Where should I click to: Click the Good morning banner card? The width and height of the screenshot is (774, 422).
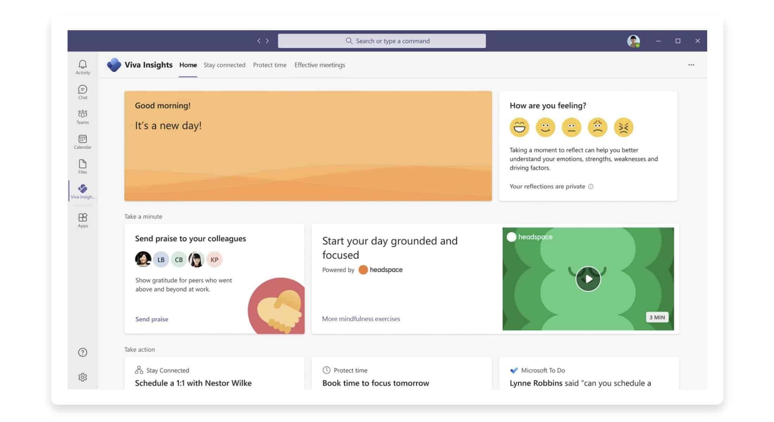pos(308,146)
